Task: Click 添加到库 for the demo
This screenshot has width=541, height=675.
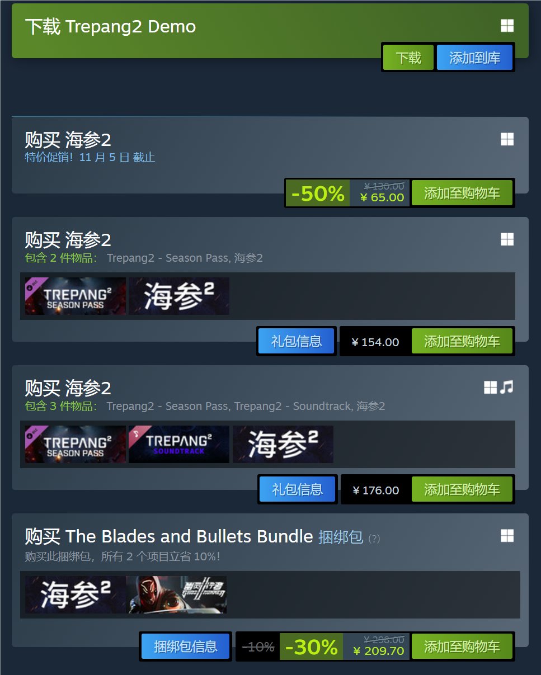Action: coord(474,58)
